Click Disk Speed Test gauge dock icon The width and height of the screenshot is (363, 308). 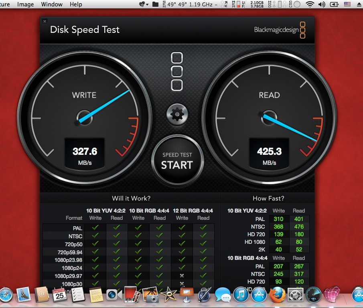[x=313, y=295]
